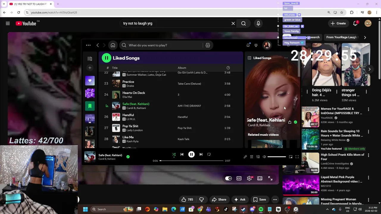Click the YouTube Share button
The height and width of the screenshot is (214, 381).
point(219,199)
